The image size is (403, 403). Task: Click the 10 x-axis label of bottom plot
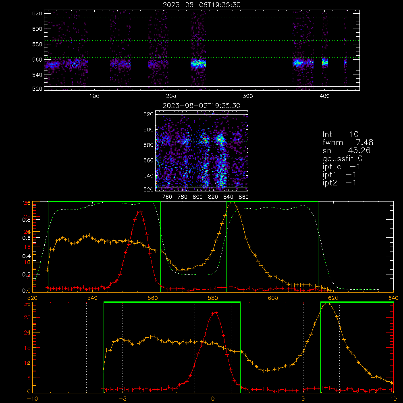(393, 399)
